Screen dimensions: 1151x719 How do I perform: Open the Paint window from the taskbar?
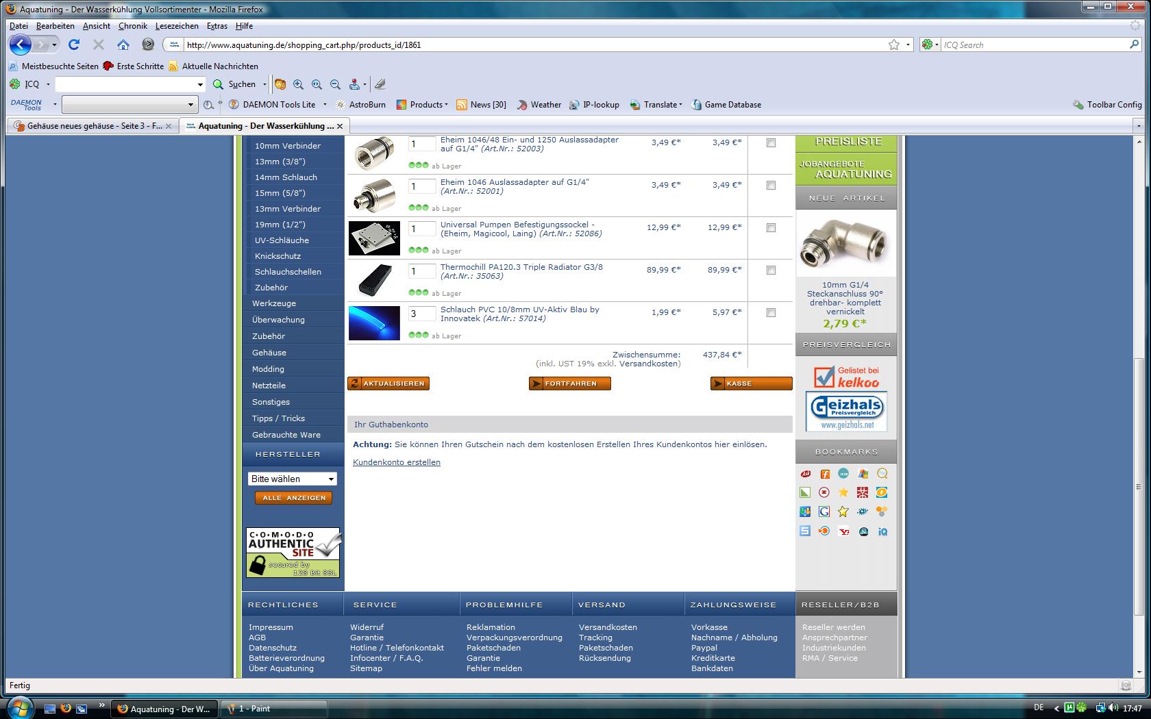tap(275, 709)
